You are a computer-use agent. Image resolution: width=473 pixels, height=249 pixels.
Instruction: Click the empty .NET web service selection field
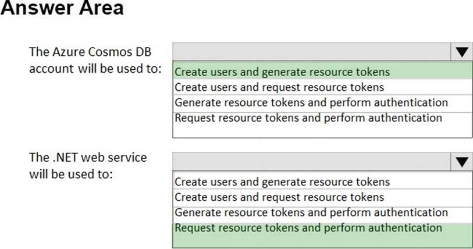tap(311, 162)
